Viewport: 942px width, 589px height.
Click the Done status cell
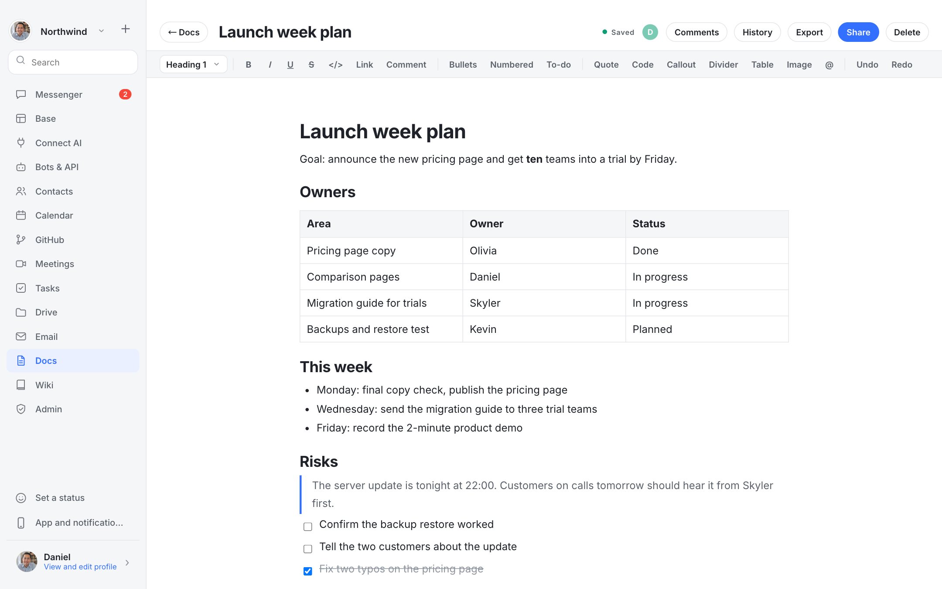point(707,251)
